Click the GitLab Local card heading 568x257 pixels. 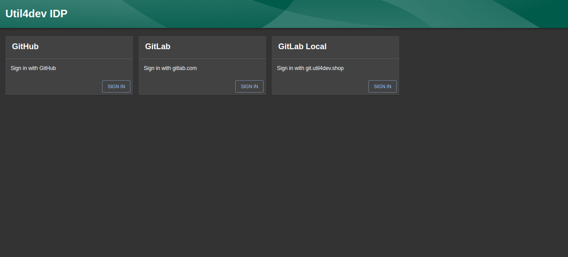tap(302, 47)
